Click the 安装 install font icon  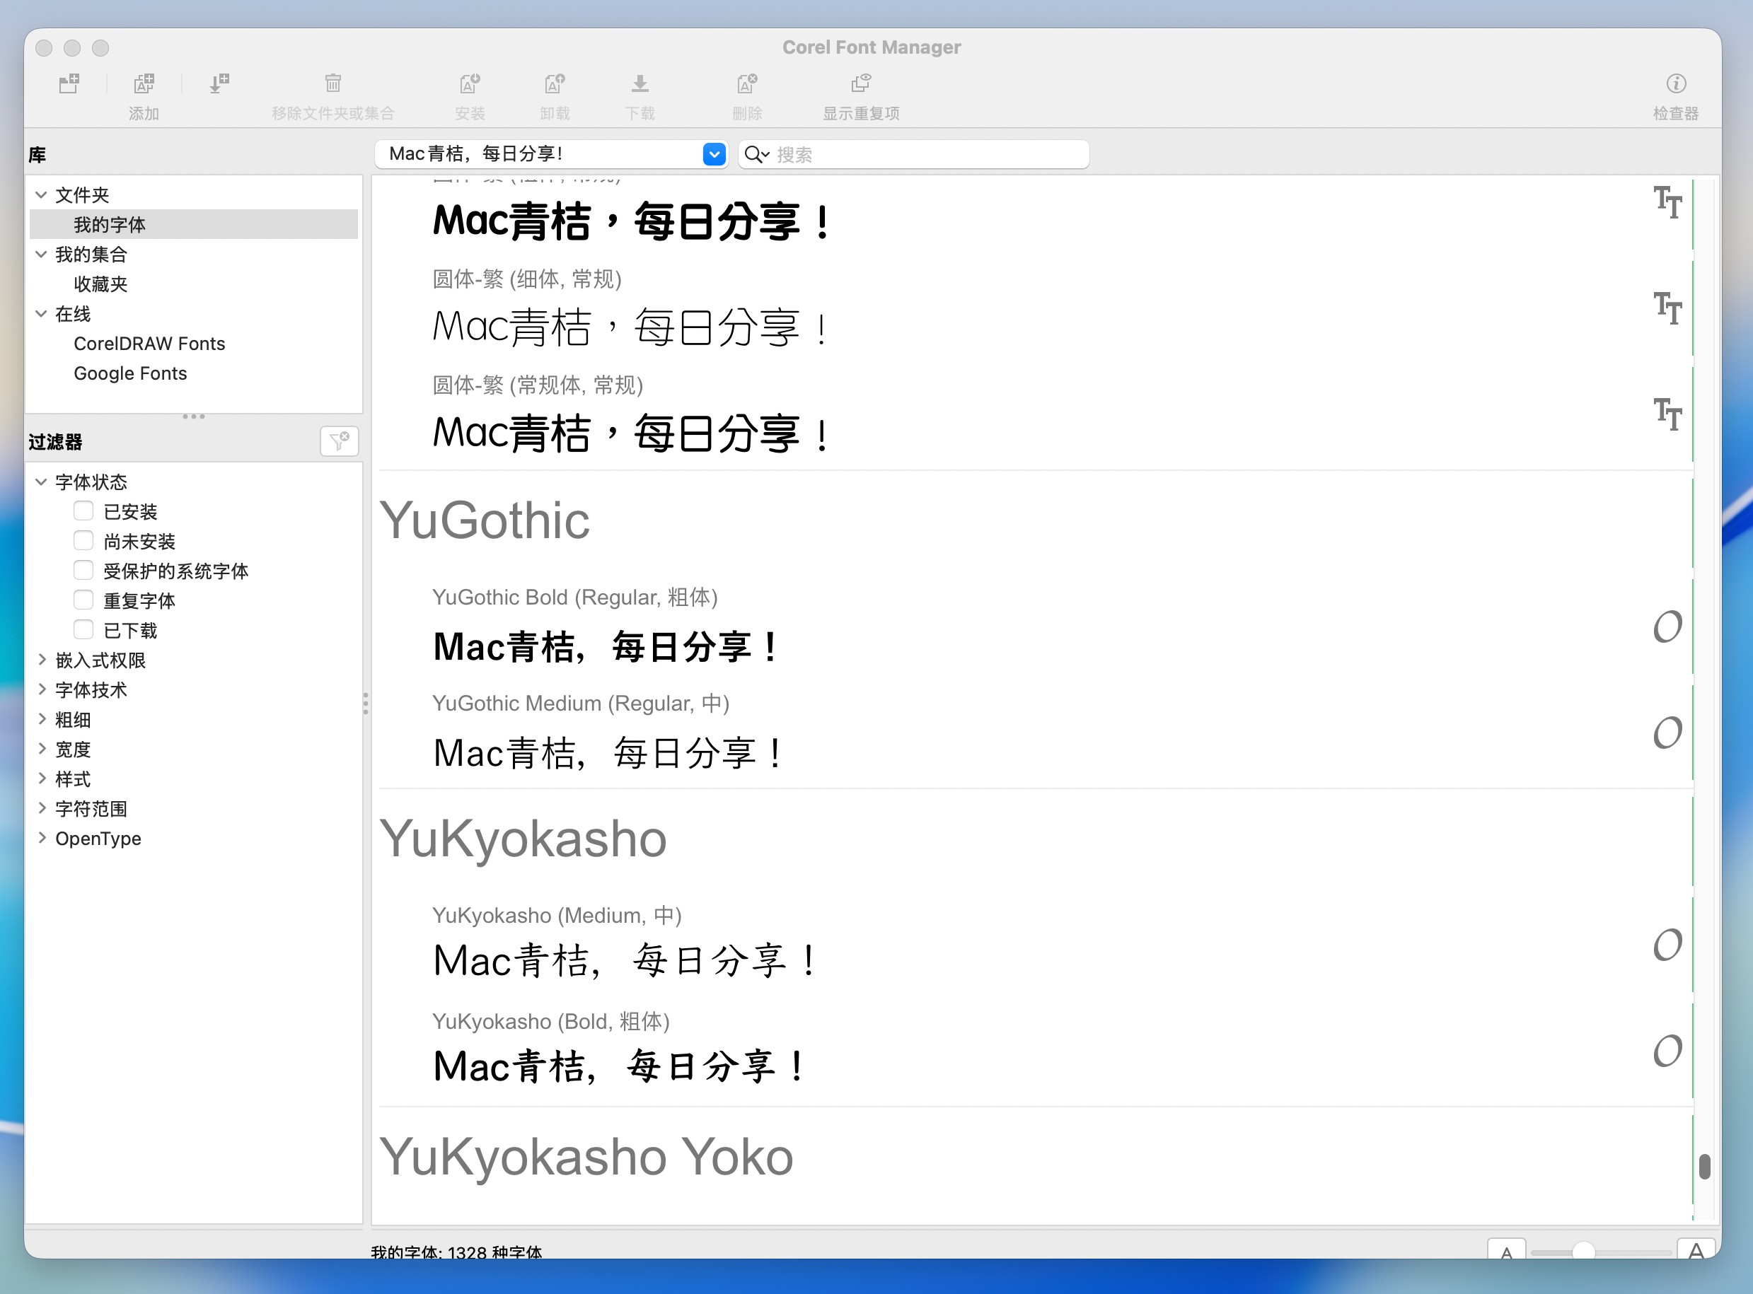[470, 83]
